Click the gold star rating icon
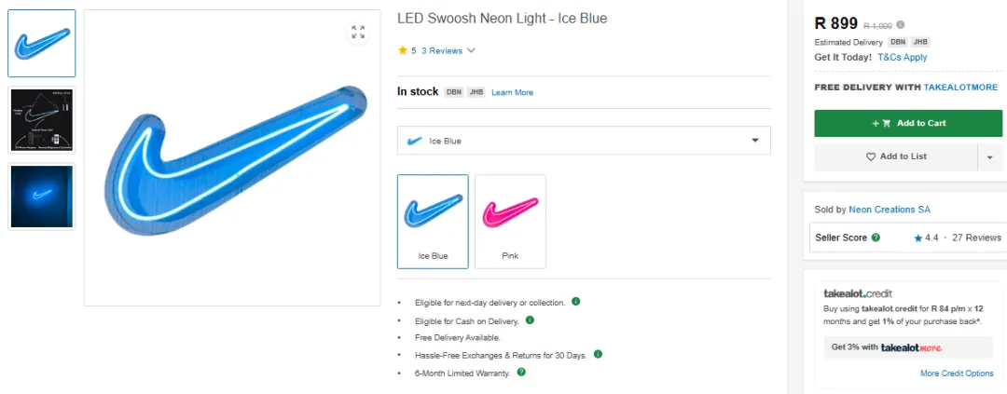Screen dimensions: 1007x394 [x=403, y=50]
